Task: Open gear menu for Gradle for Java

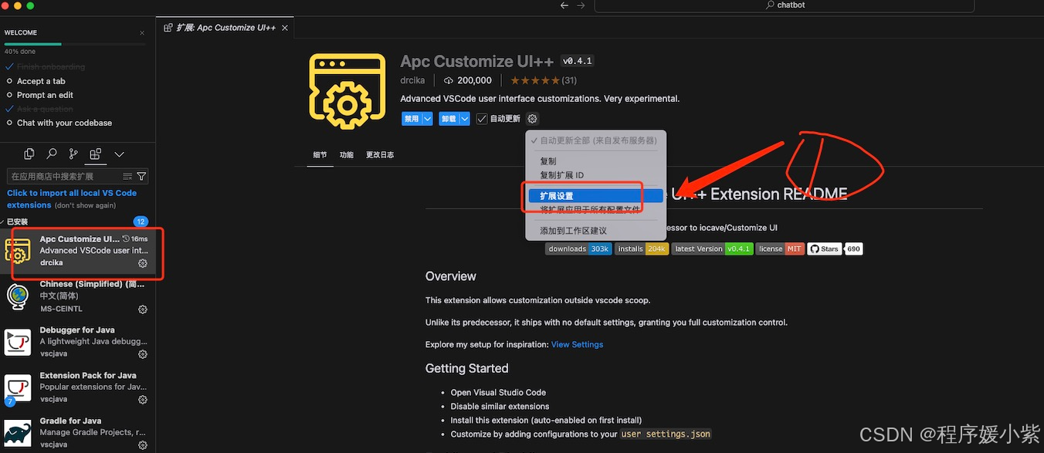Action: [143, 445]
